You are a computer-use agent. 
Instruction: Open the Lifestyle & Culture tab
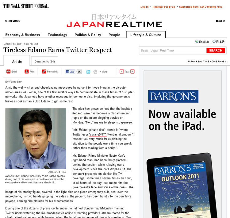point(146,35)
